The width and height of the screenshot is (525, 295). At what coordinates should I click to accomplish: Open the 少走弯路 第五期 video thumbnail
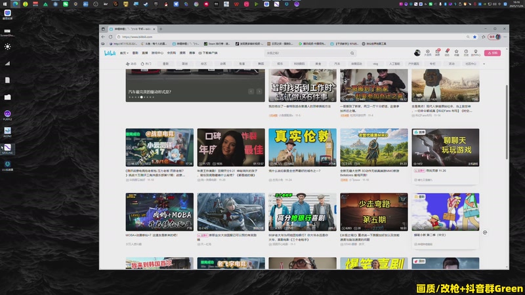374,212
